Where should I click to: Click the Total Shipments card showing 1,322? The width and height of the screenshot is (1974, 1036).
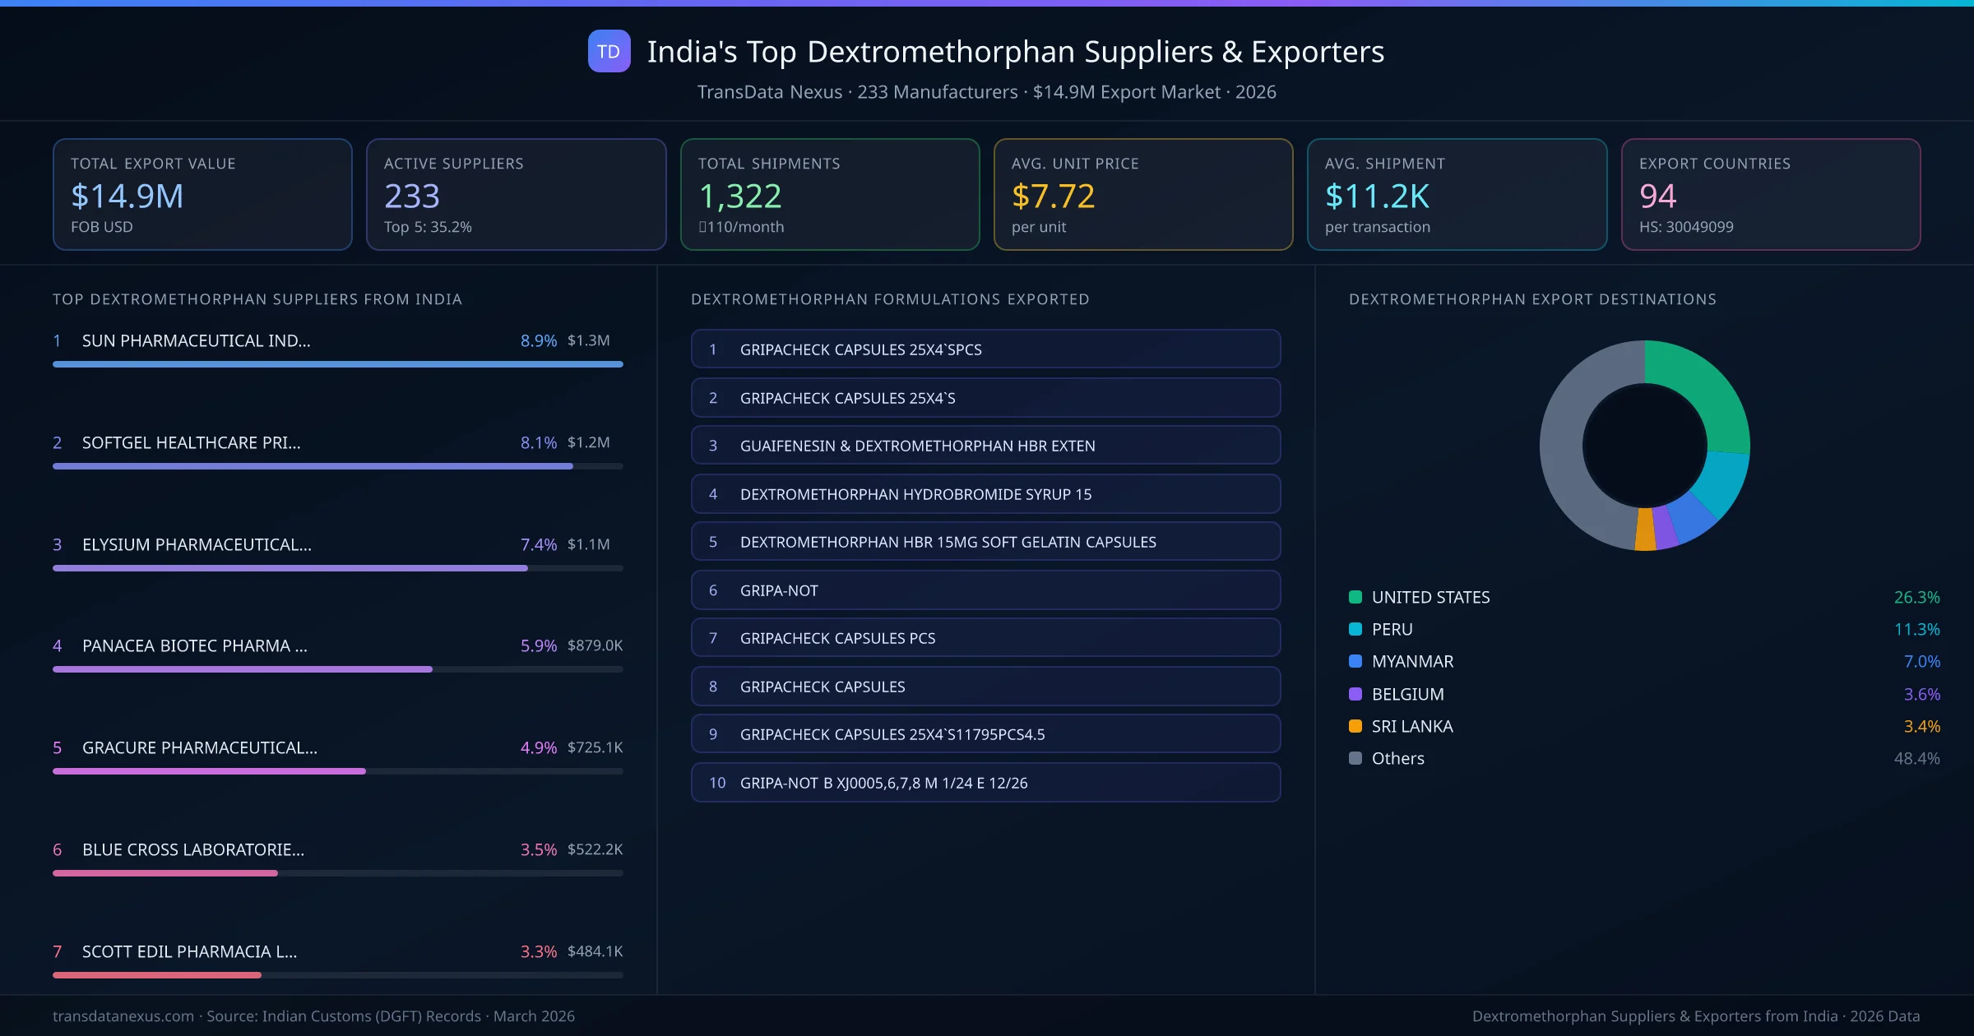point(829,194)
